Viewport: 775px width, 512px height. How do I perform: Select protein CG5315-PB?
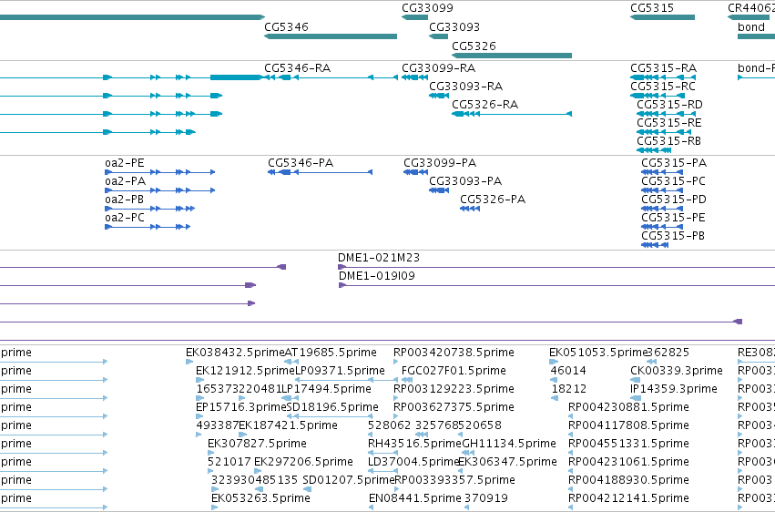tap(655, 245)
